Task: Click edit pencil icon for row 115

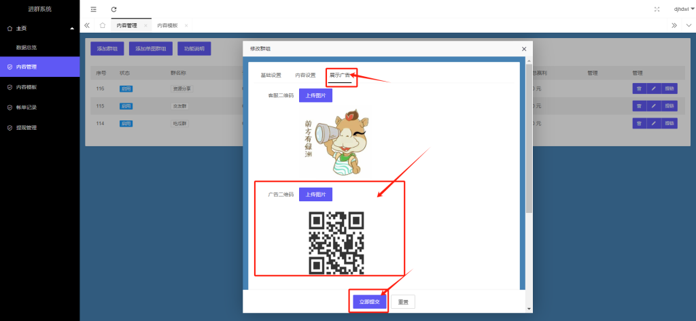Action: tap(653, 106)
